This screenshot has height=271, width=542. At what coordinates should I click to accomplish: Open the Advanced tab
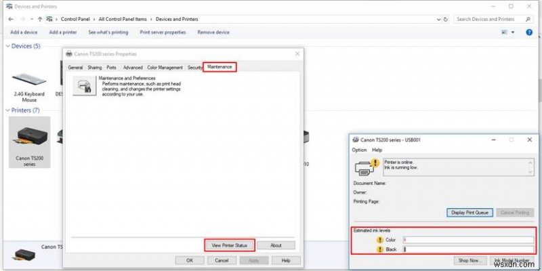click(133, 67)
